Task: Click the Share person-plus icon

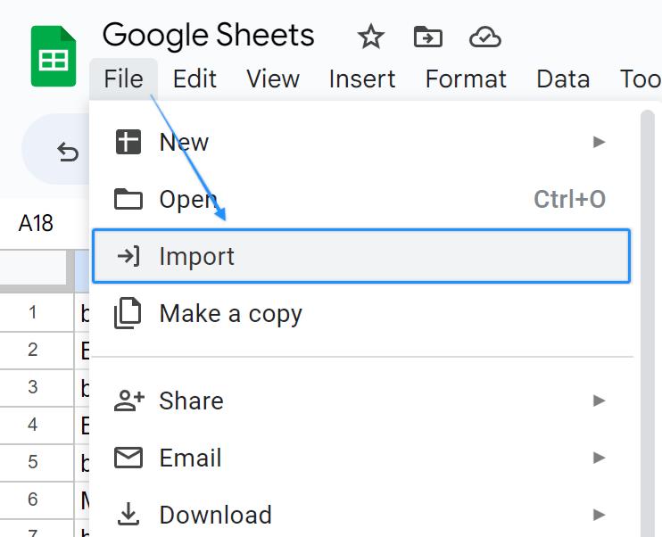Action: (129, 401)
